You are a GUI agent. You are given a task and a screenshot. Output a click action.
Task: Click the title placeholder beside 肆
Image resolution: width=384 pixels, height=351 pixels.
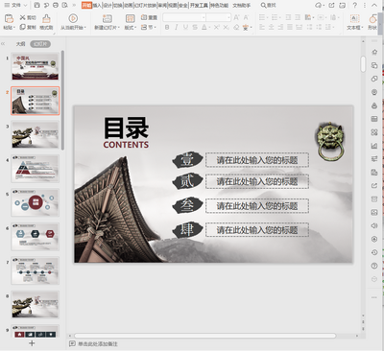[257, 230]
